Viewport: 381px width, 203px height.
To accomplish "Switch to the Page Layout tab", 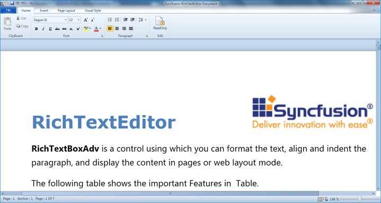I will (x=66, y=11).
